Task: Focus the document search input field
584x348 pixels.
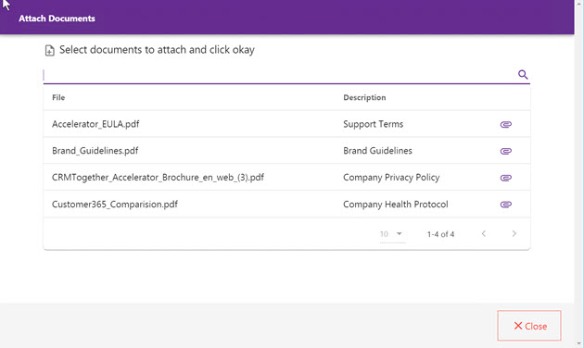Action: click(279, 75)
